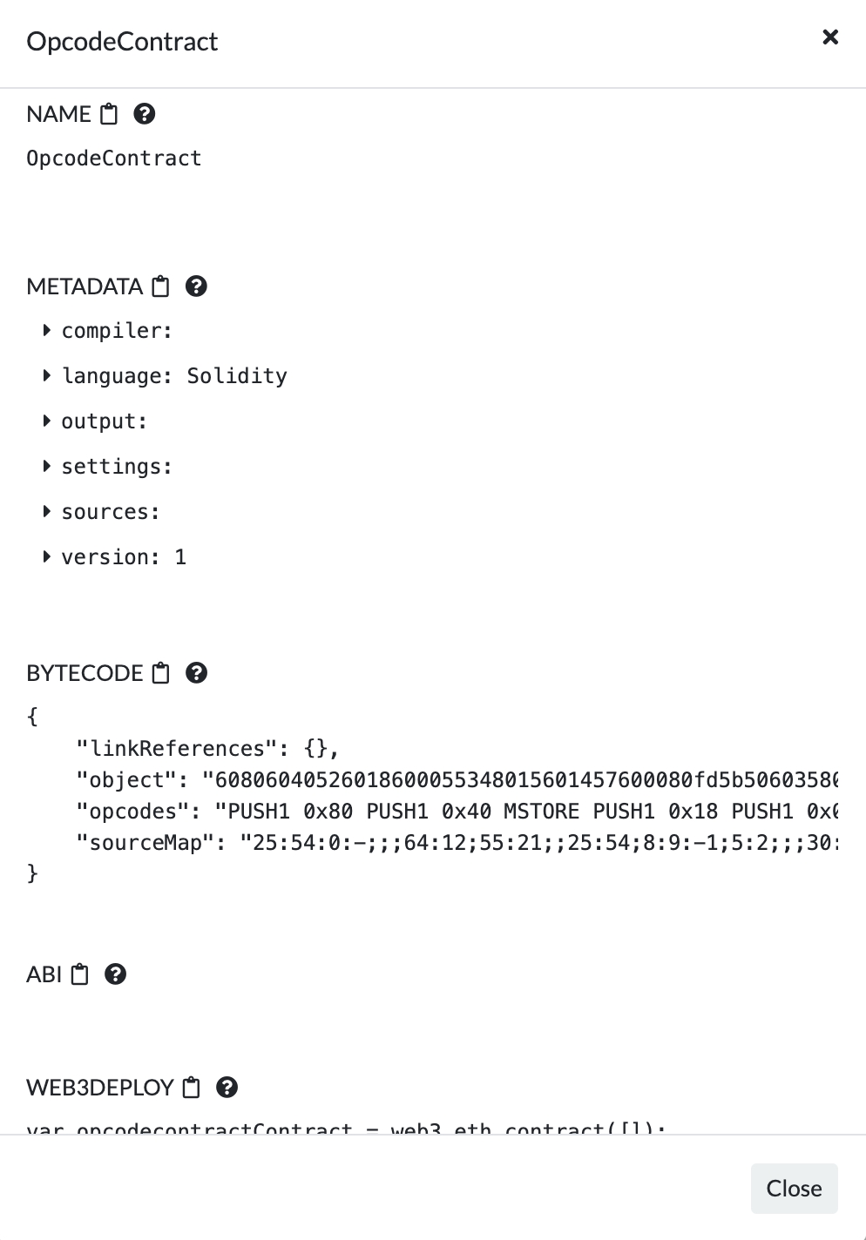Show help for the BYTECODE section
Viewport: 866px width, 1240px height.
click(197, 673)
